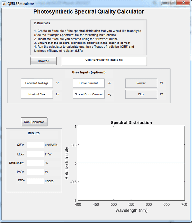Click the MATLAB icon in title bar
The width and height of the screenshot is (192, 223).
click(x=4, y=4)
